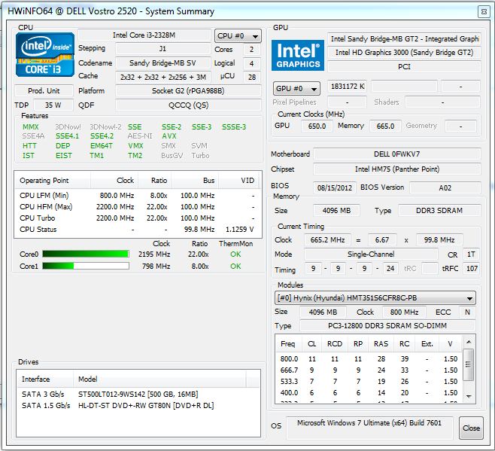Select the ST500LT012 hard drive row
The height and width of the screenshot is (451, 495).
coord(138,395)
